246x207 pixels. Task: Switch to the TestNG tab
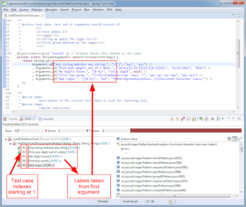tap(11, 119)
